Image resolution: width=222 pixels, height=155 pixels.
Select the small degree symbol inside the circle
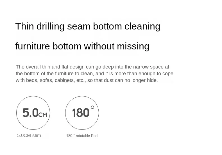point(92,107)
